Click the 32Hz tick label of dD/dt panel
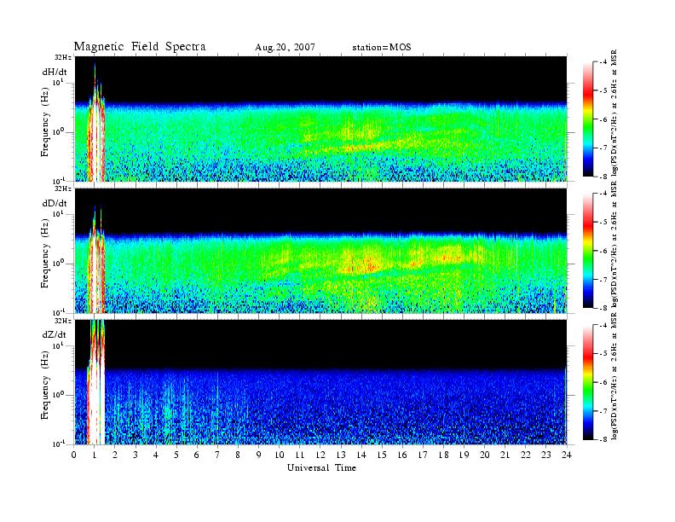 point(63,189)
